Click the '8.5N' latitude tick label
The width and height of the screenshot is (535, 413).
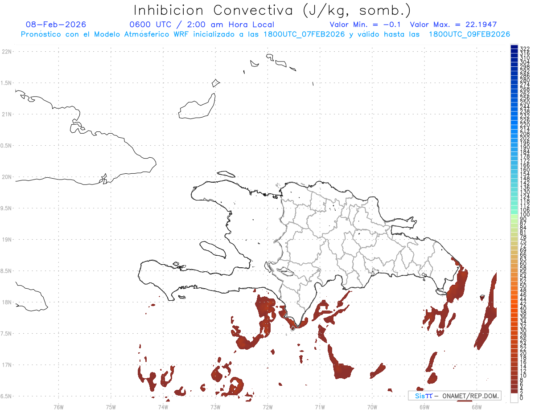click(x=6, y=271)
